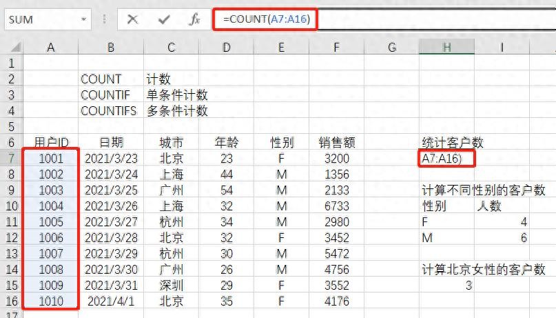Click 计算北京女性的客户数 label cell
This screenshot has width=556, height=318.
click(483, 270)
